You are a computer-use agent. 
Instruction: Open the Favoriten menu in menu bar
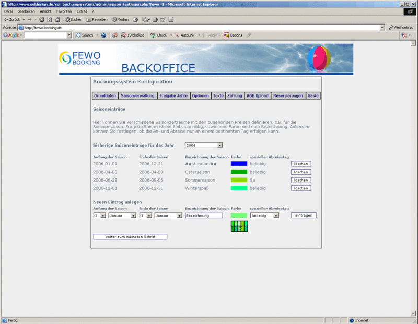coord(64,11)
